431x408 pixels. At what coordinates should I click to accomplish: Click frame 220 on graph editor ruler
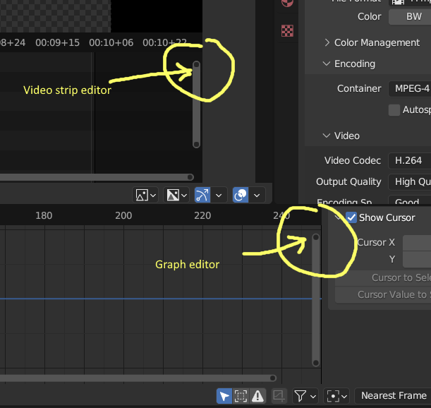click(202, 216)
